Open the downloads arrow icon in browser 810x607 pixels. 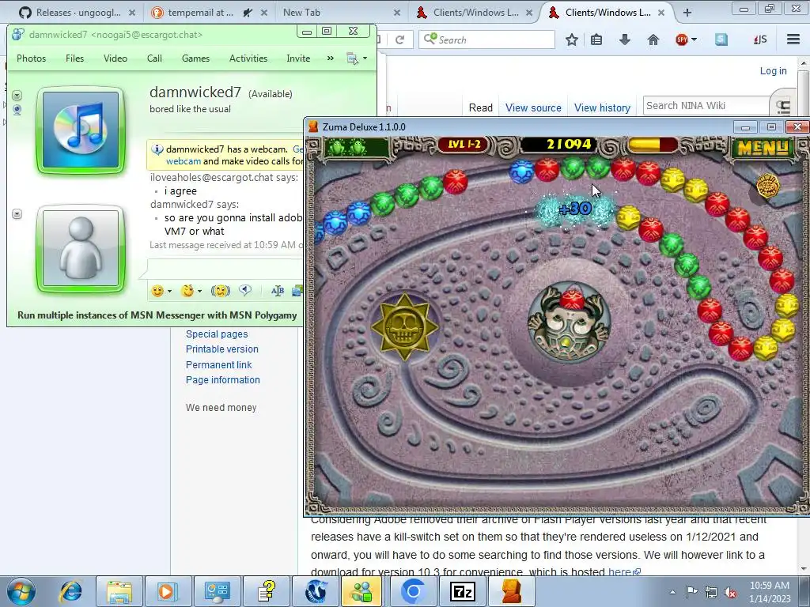tap(625, 40)
